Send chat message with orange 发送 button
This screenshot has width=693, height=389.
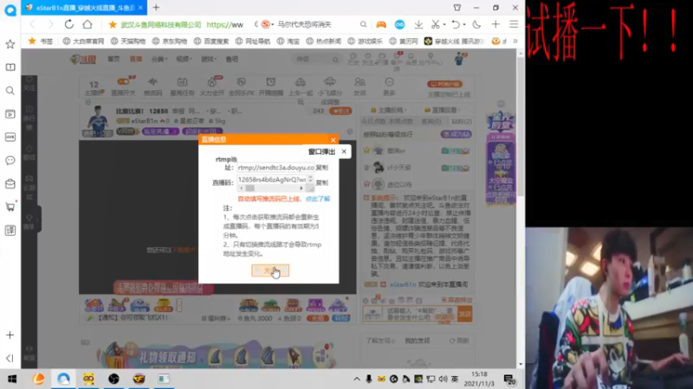[464, 314]
